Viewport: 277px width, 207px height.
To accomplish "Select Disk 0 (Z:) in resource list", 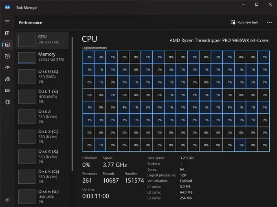I will (x=43, y=76).
